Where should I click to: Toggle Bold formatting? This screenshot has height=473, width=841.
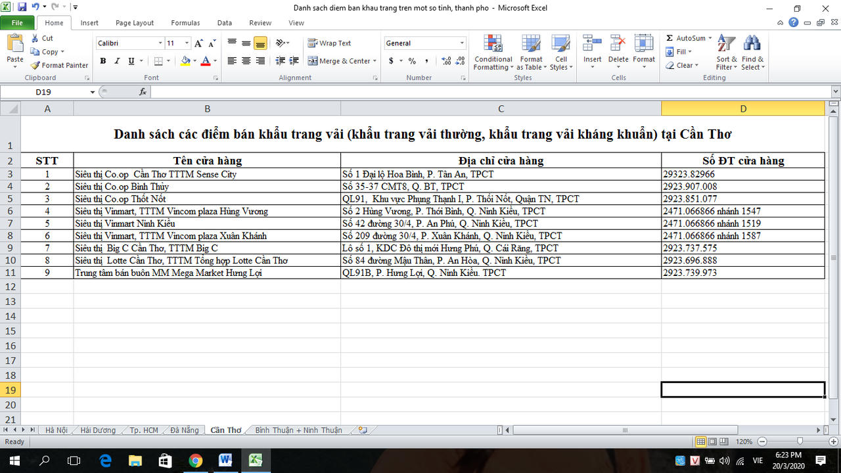click(x=103, y=61)
